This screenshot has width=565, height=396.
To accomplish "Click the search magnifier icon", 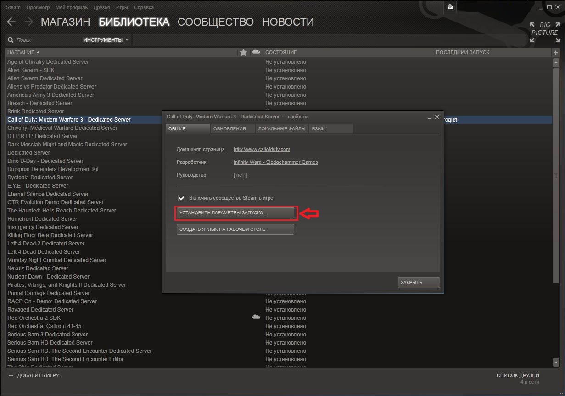I will pos(11,40).
